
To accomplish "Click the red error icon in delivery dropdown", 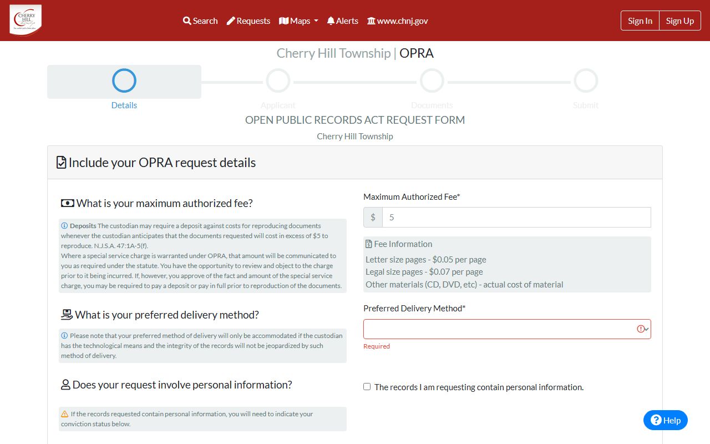I will pos(641,329).
